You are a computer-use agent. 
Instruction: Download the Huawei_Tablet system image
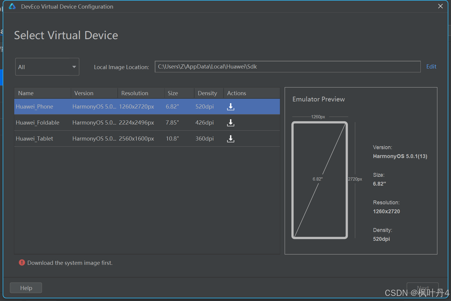coord(230,139)
